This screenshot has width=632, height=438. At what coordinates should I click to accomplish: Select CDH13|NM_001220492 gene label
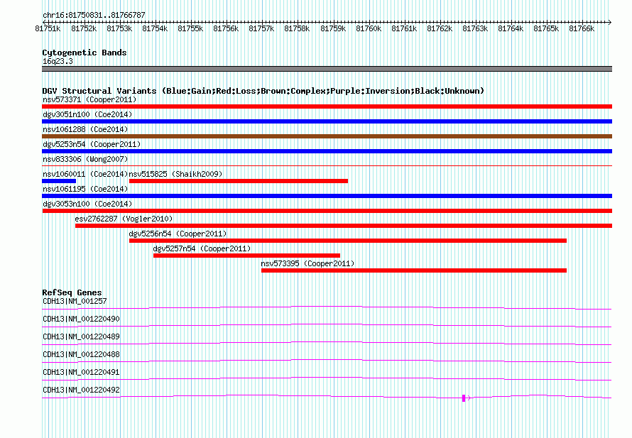click(x=81, y=390)
